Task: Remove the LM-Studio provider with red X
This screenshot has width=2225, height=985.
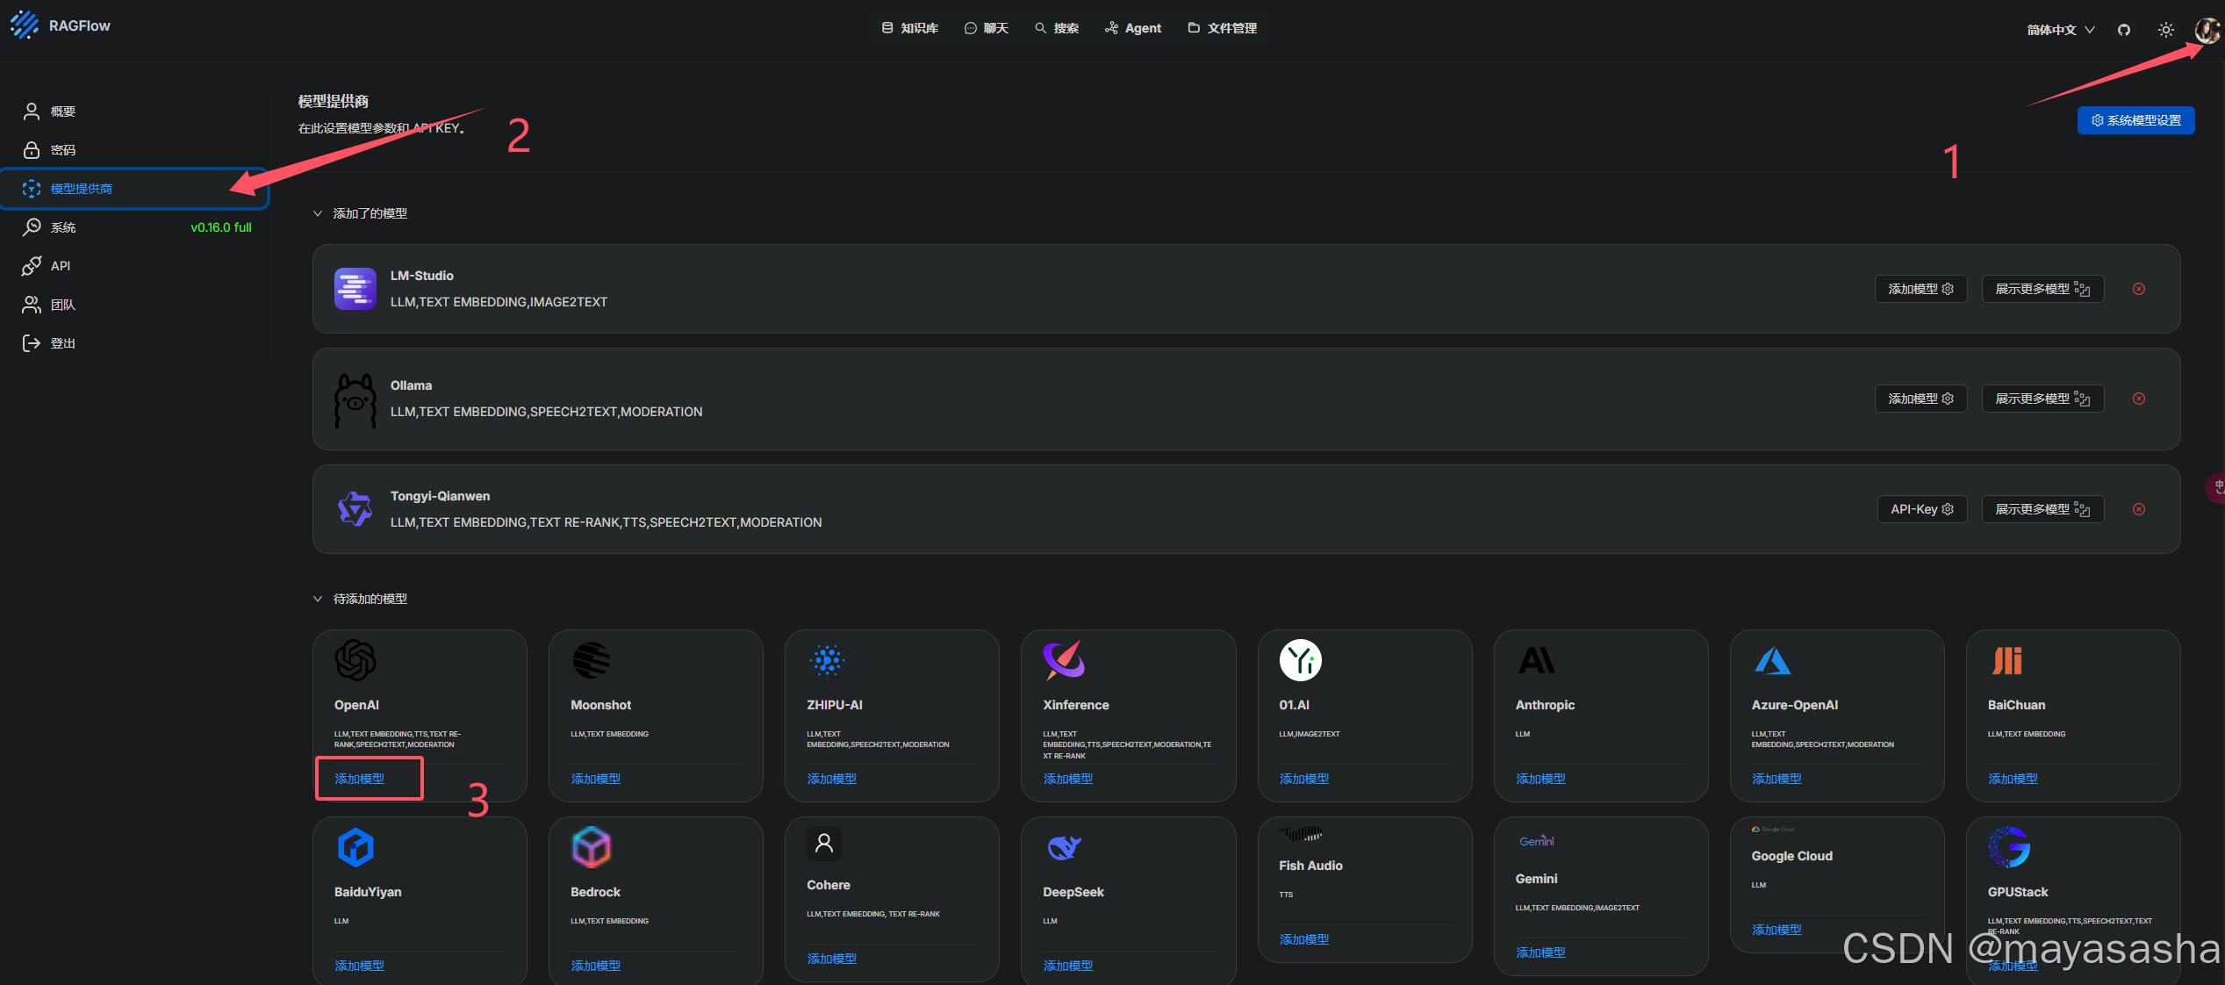Action: [2139, 289]
